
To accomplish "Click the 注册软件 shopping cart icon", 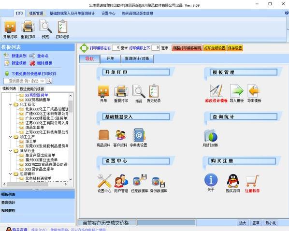I will click(252, 181).
